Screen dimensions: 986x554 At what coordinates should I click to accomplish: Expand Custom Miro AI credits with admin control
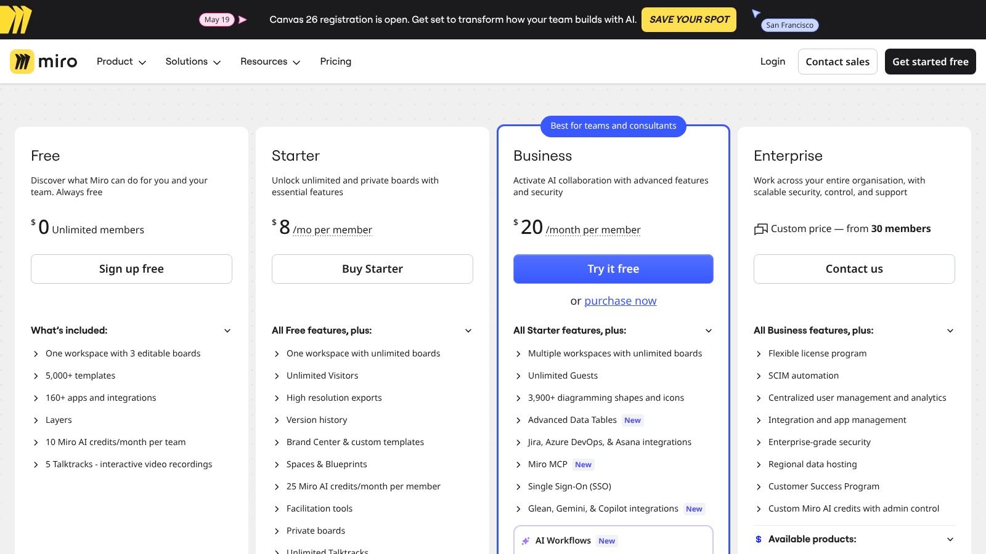click(847, 508)
